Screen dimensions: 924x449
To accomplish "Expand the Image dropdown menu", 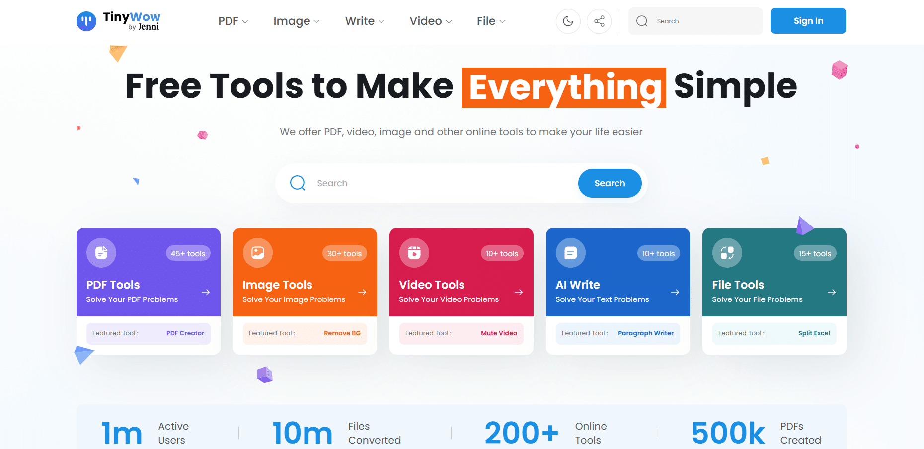I will pos(297,21).
